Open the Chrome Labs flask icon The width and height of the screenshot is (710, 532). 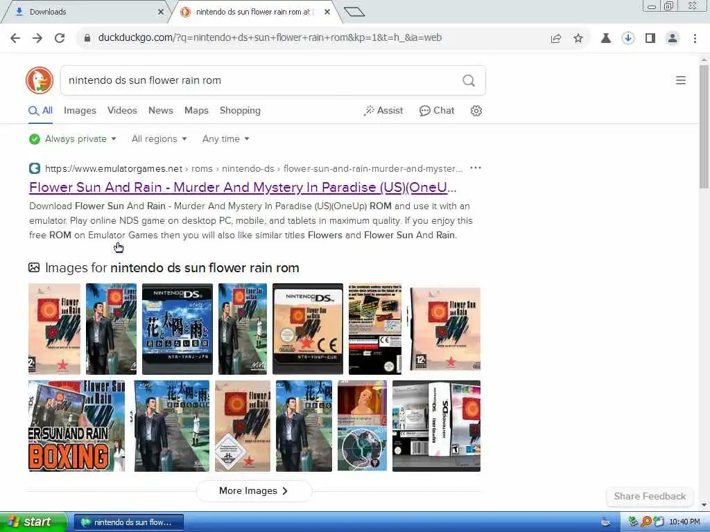pos(605,38)
